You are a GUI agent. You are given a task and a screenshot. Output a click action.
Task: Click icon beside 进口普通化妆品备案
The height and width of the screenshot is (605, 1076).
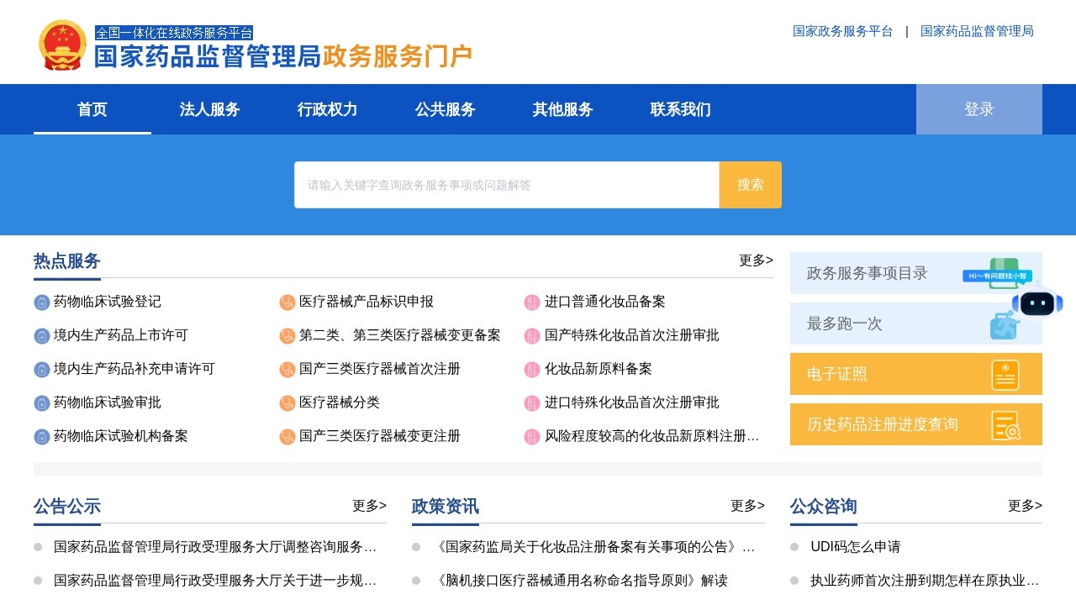[532, 302]
